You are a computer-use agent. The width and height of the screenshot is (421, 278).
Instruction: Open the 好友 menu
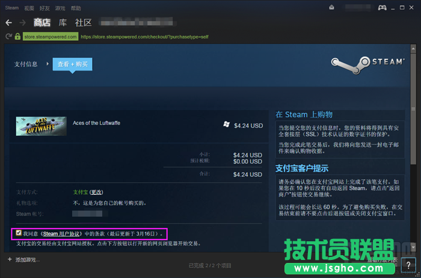pyautogui.click(x=45, y=8)
